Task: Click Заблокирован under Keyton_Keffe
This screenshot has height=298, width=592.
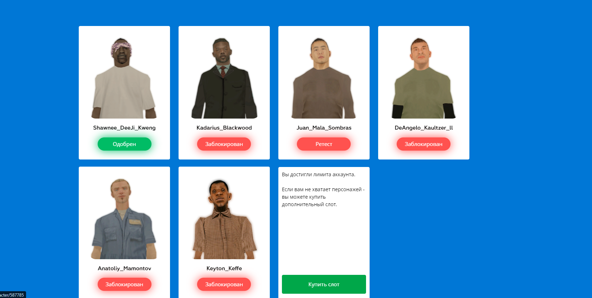Action: 224,284
